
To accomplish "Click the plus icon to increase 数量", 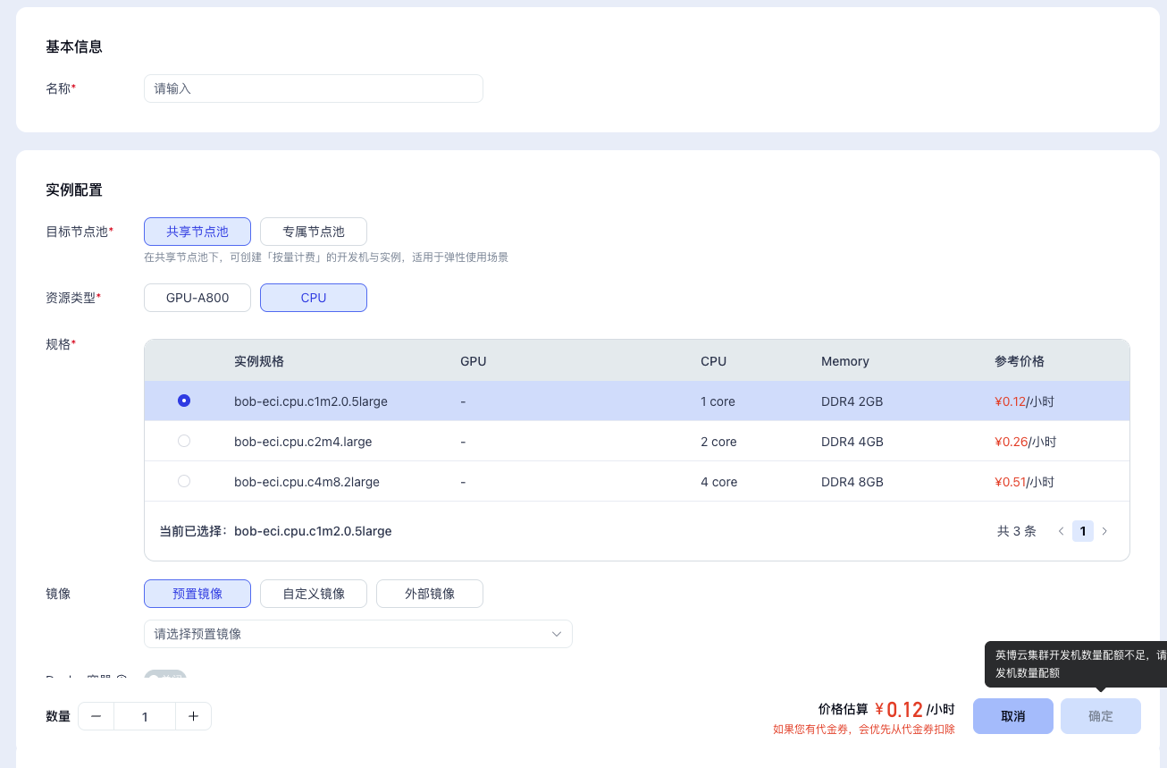I will tap(193, 716).
